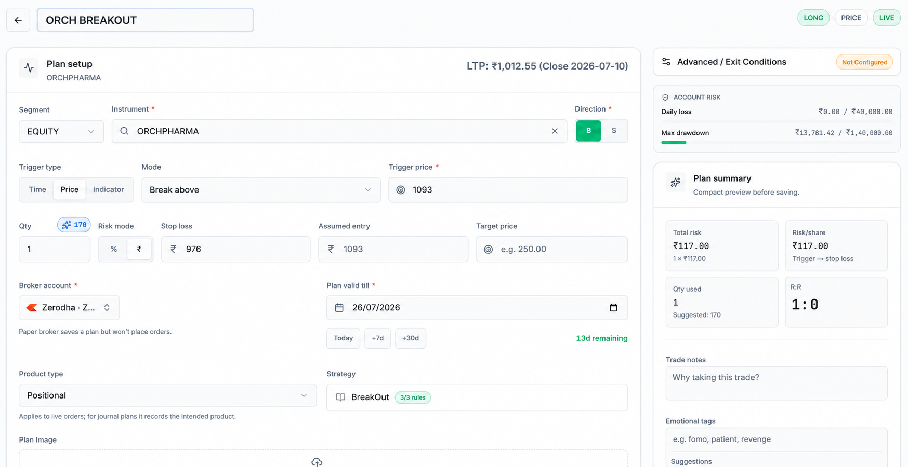Click the Plan setup pulse icon
The width and height of the screenshot is (908, 467).
coord(29,68)
